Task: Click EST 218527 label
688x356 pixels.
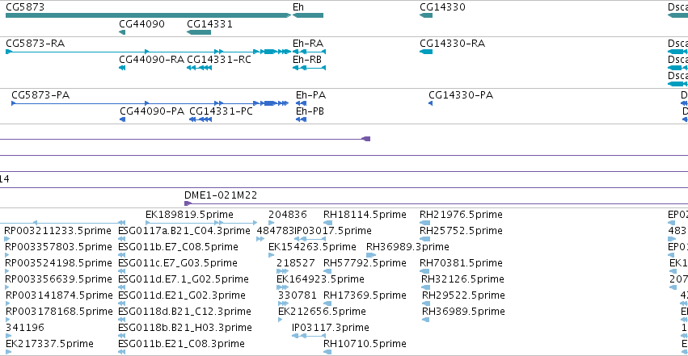Action: pyautogui.click(x=296, y=263)
